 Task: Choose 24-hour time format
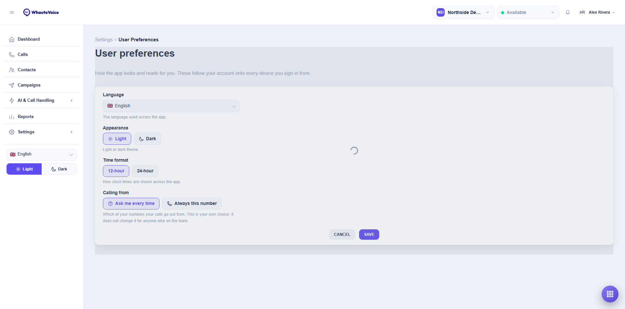[145, 171]
